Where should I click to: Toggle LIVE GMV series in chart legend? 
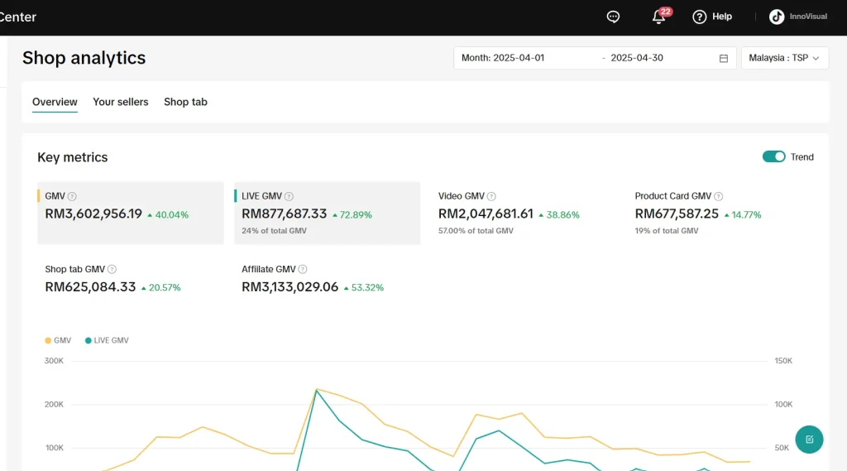[107, 340]
